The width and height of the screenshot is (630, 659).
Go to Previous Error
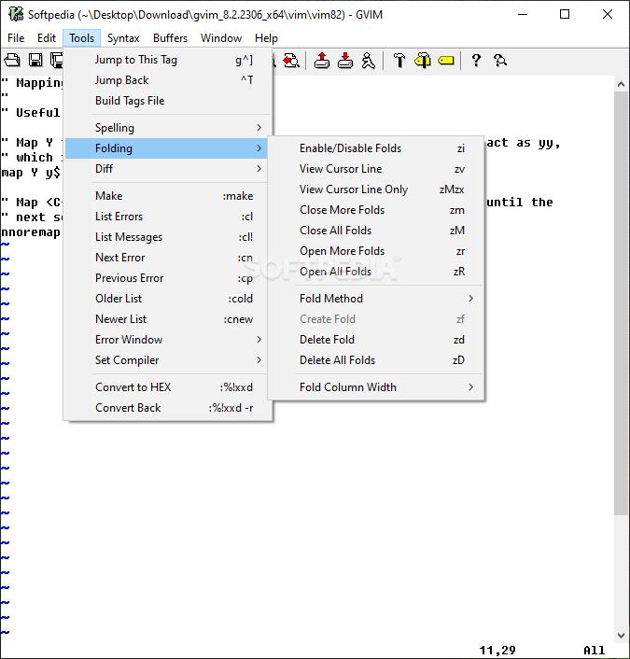[x=167, y=278]
